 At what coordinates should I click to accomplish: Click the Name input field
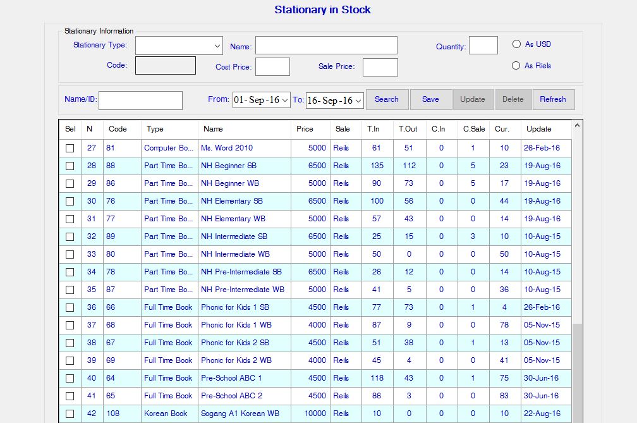click(x=325, y=45)
